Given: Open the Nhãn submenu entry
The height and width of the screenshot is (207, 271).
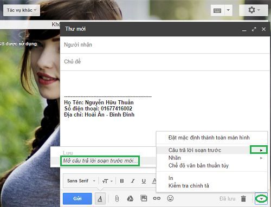Looking at the screenshot, I should click(212, 158).
